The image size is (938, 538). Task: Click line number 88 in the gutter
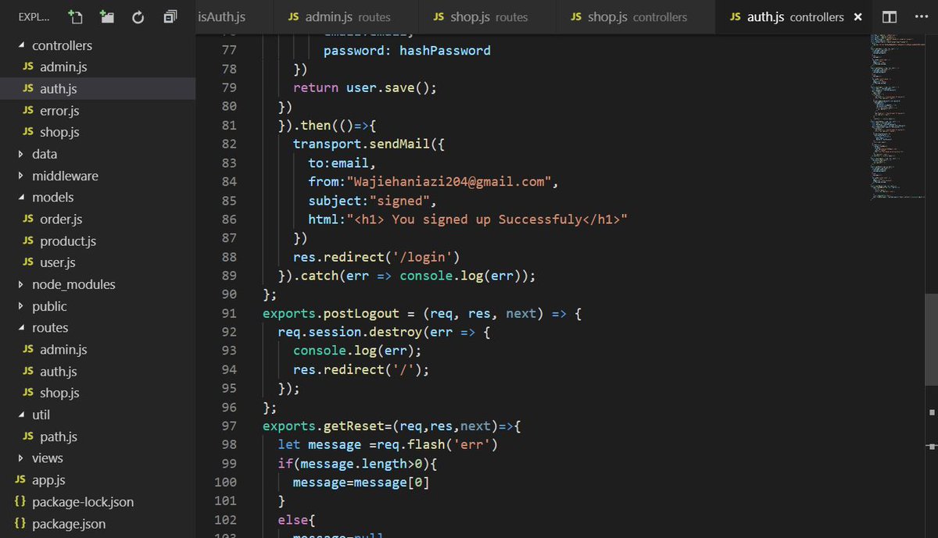pos(229,257)
